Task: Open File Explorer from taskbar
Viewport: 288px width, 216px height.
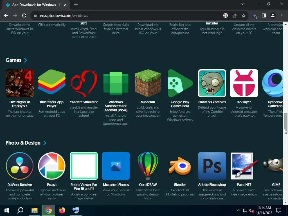Action: 34,210
